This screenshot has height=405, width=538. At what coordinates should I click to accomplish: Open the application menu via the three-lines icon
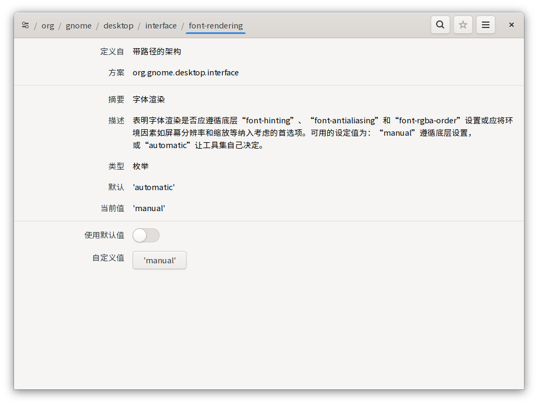(485, 24)
